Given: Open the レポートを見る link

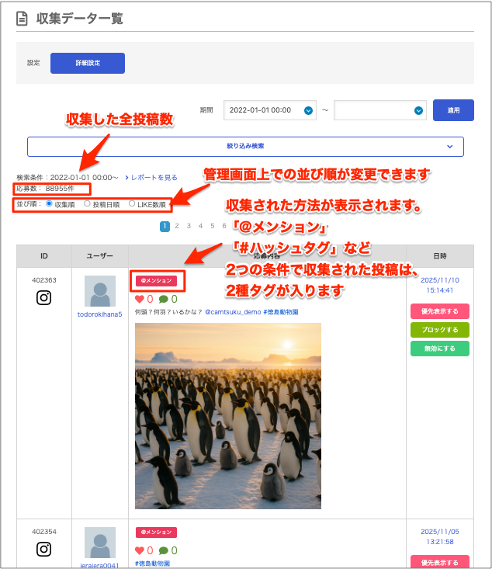Looking at the screenshot, I should coord(151,178).
